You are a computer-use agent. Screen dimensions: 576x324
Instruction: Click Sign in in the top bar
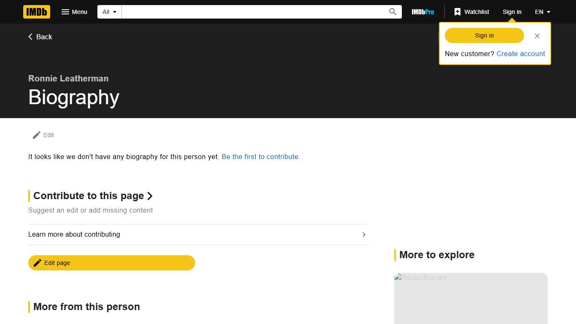pos(512,12)
